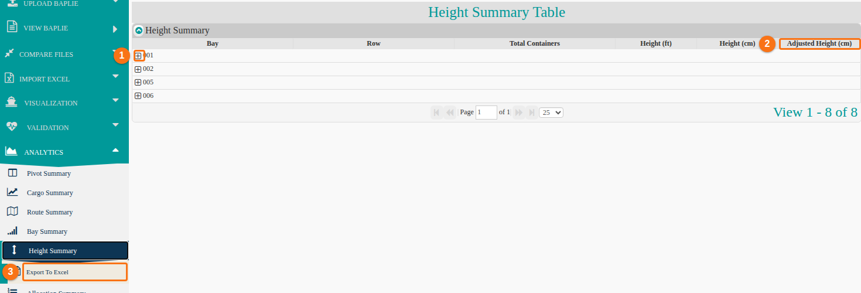Sort by Row column header
The height and width of the screenshot is (293, 861).
coord(374,43)
